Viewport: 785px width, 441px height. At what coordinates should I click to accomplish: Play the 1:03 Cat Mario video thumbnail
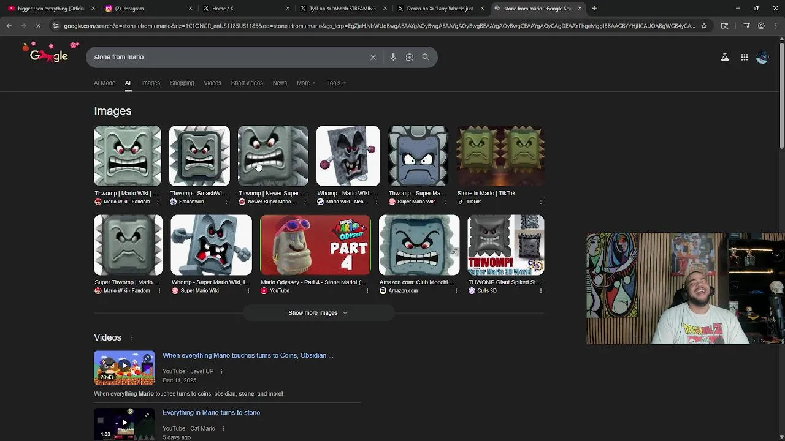(x=124, y=424)
